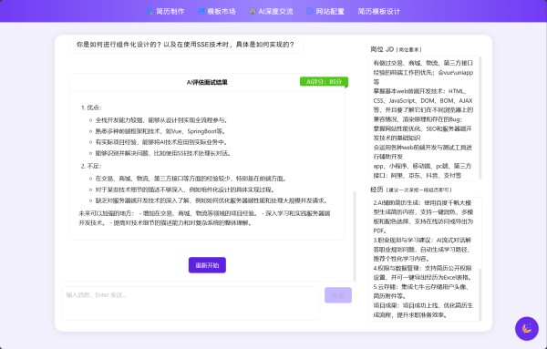Image resolution: width=547 pixels, height=349 pixels.
Task: Click the 未来可以加强的地方 paragraph
Action: tap(204, 218)
